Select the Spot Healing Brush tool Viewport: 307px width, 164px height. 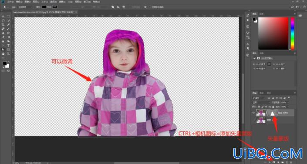3,29
